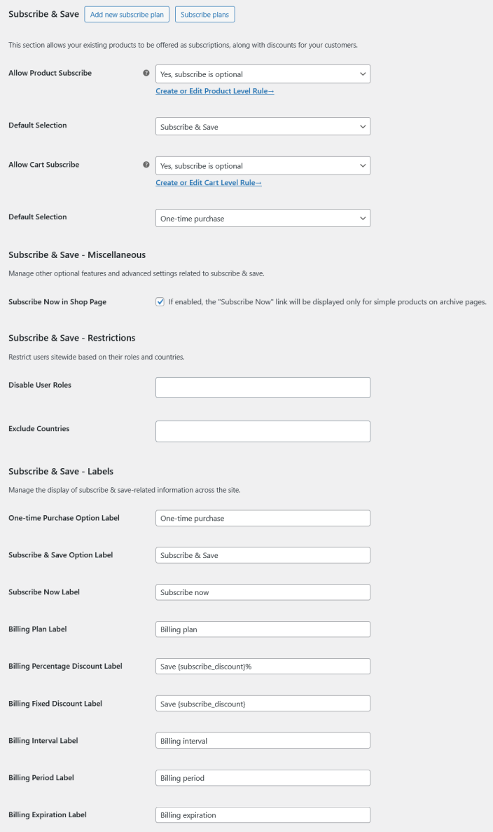Expand cart Default Selection dropdown showing One-time purchase
The height and width of the screenshot is (832, 493).
click(x=263, y=218)
